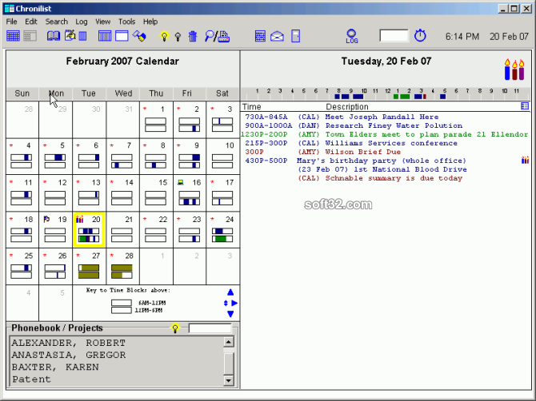The image size is (536, 401).
Task: Click the phonebook list scroll down arrow
Action: click(x=228, y=380)
